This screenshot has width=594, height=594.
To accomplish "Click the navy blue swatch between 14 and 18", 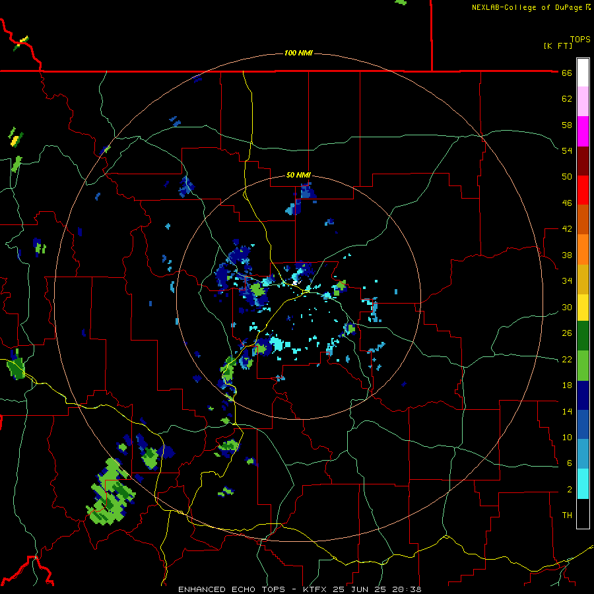I will pos(583,395).
